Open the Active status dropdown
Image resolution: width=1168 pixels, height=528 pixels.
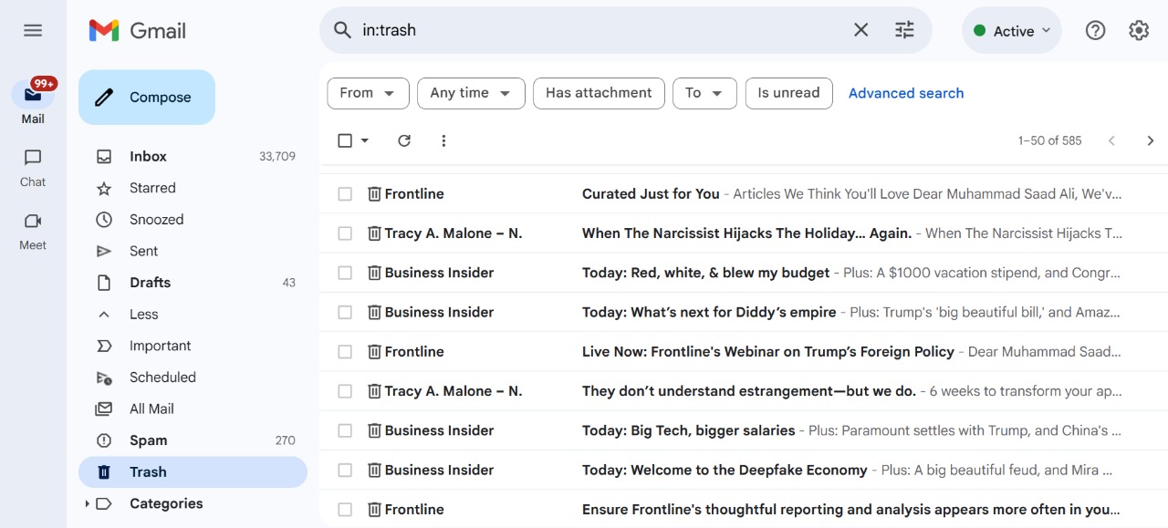coord(1011,31)
